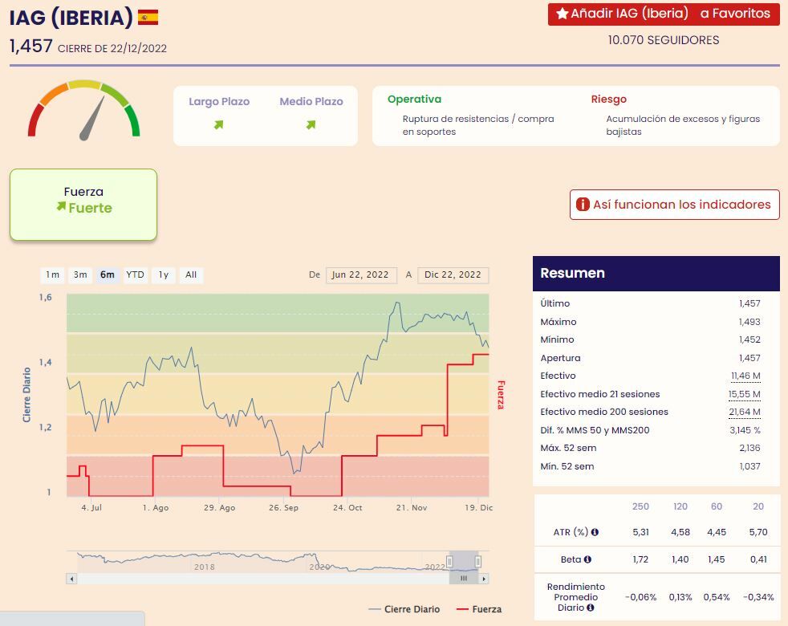
Task: Click the Efectivo medio 200 sesiones value 21,64 M
Action: click(745, 412)
